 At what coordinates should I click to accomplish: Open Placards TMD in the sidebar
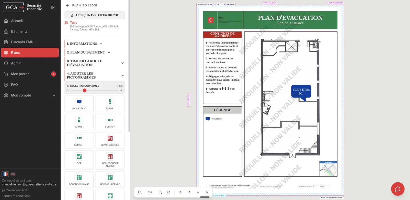30,42
